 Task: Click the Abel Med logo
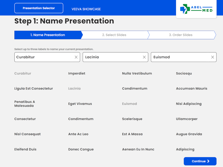click(x=196, y=9)
